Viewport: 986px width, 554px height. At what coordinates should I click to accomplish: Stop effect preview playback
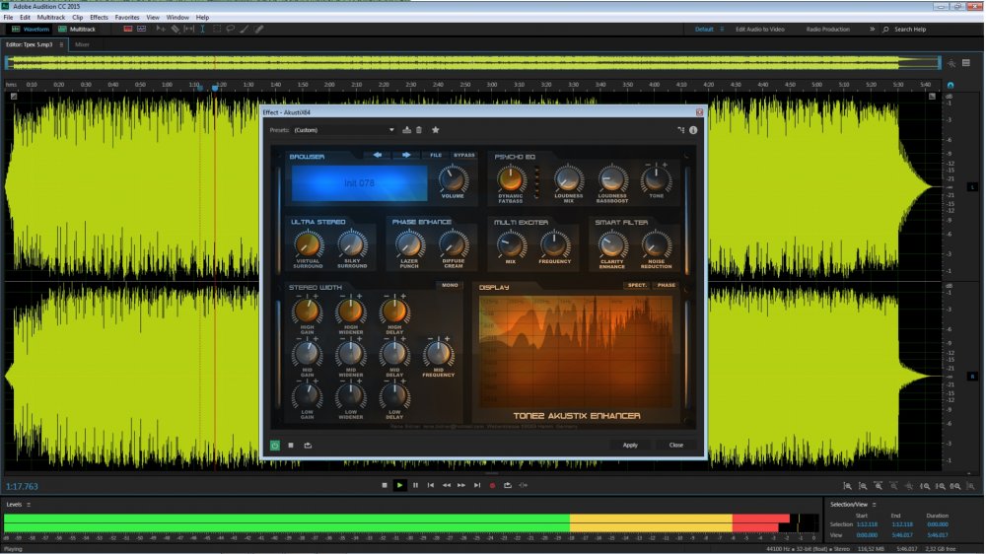291,446
